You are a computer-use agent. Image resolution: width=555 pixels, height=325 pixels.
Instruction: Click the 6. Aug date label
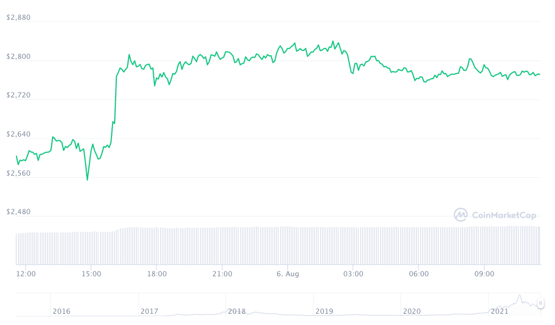(x=288, y=274)
